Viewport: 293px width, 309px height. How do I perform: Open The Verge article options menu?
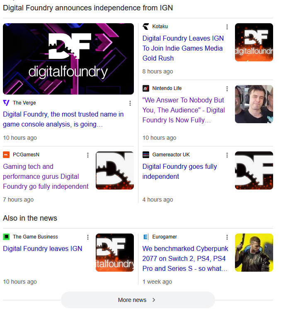[130, 103]
